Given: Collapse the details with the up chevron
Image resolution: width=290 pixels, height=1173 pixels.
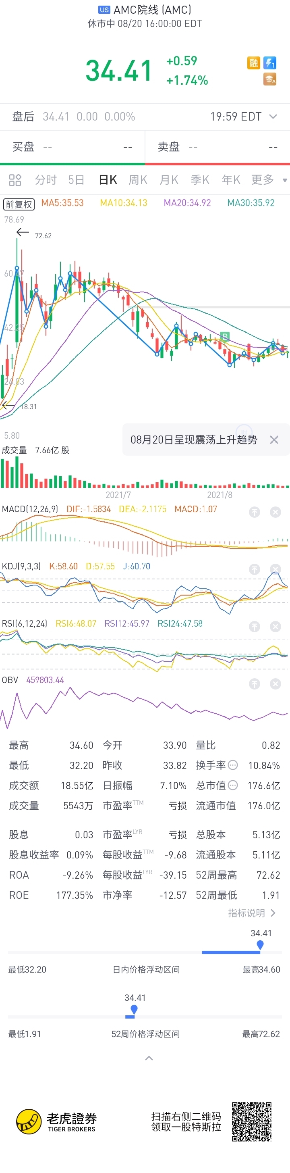Looking at the screenshot, I should coord(149,1058).
